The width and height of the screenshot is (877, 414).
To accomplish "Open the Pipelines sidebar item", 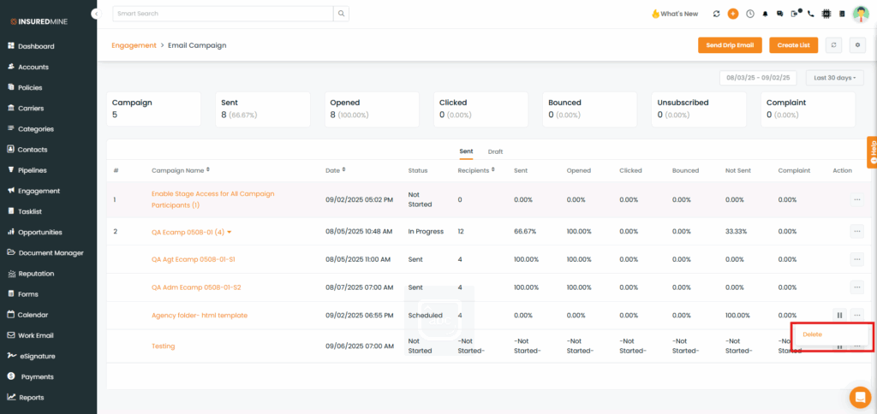I will (33, 170).
